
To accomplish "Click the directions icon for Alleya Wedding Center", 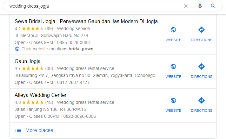I will tap(202, 100).
